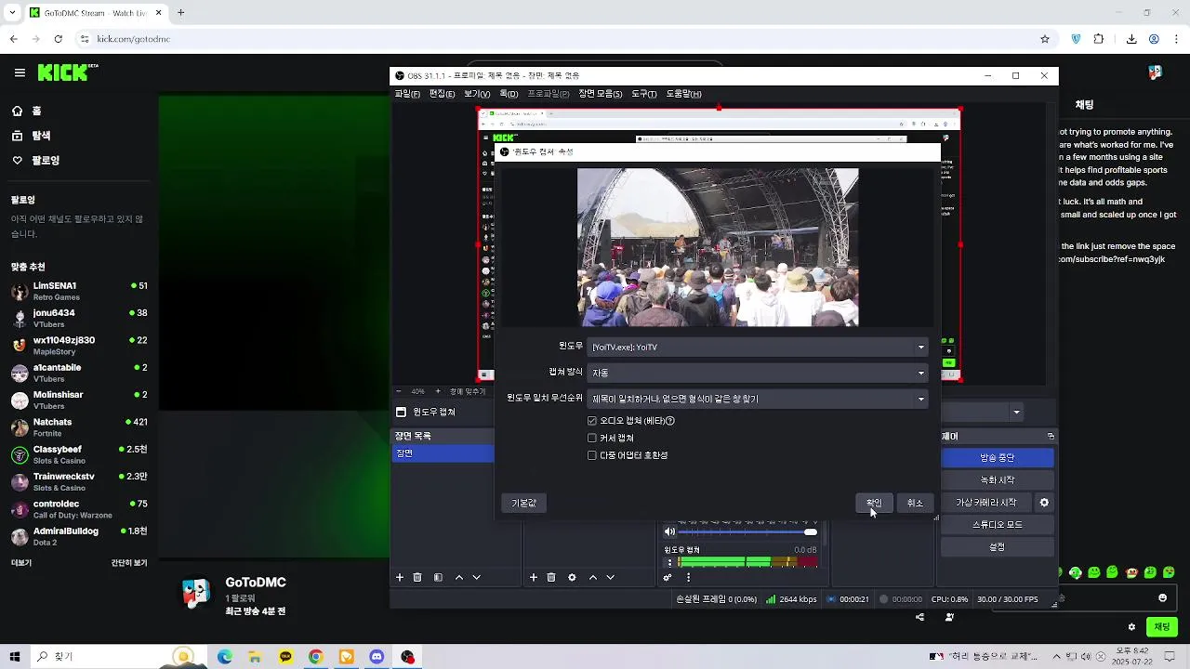
Task: Cancel the dialog with 취소
Action: (916, 503)
